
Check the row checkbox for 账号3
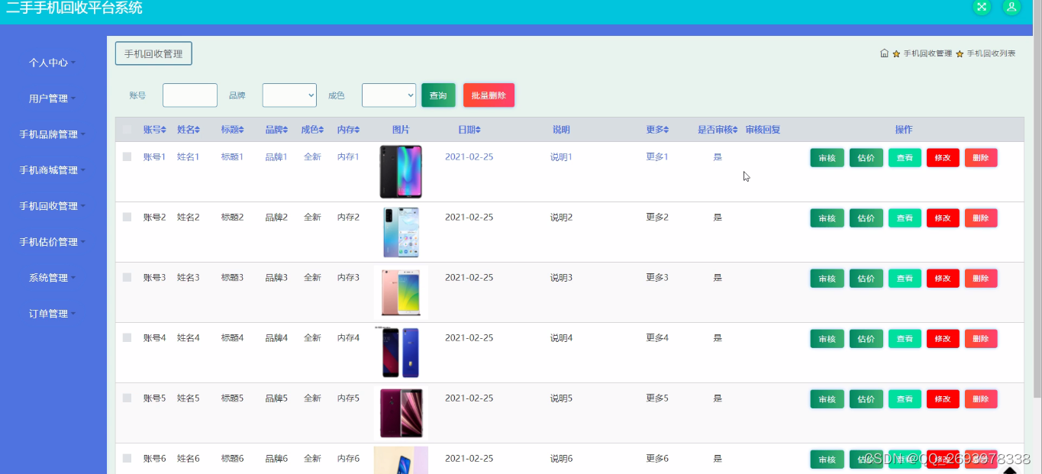point(127,277)
